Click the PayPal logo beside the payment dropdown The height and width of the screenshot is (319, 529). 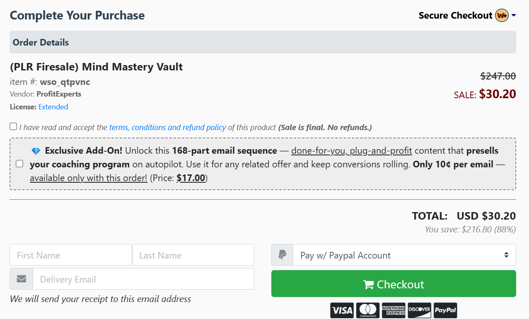click(x=282, y=254)
